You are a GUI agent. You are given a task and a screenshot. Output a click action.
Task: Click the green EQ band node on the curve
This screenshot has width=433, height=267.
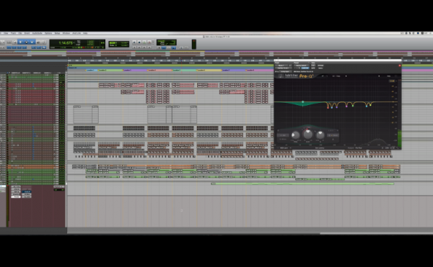[303, 102]
